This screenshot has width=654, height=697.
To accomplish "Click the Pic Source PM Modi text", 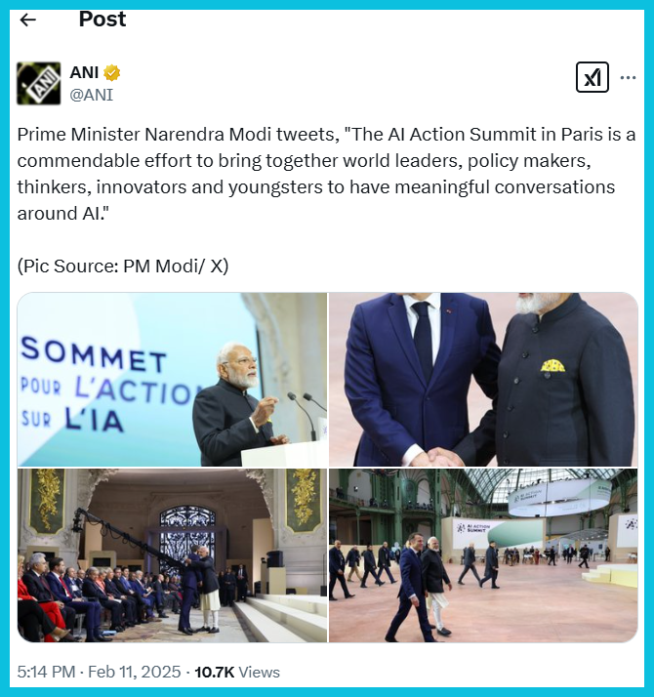I will tap(123, 266).
